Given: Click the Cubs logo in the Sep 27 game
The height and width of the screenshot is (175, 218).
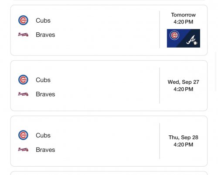Looking at the screenshot, I should point(23,80).
